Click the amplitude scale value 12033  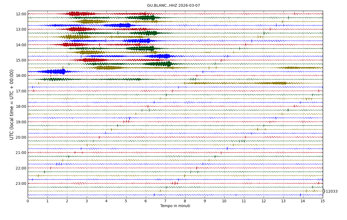click(331, 192)
